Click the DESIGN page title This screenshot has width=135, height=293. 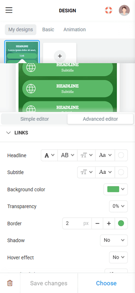[67, 11]
